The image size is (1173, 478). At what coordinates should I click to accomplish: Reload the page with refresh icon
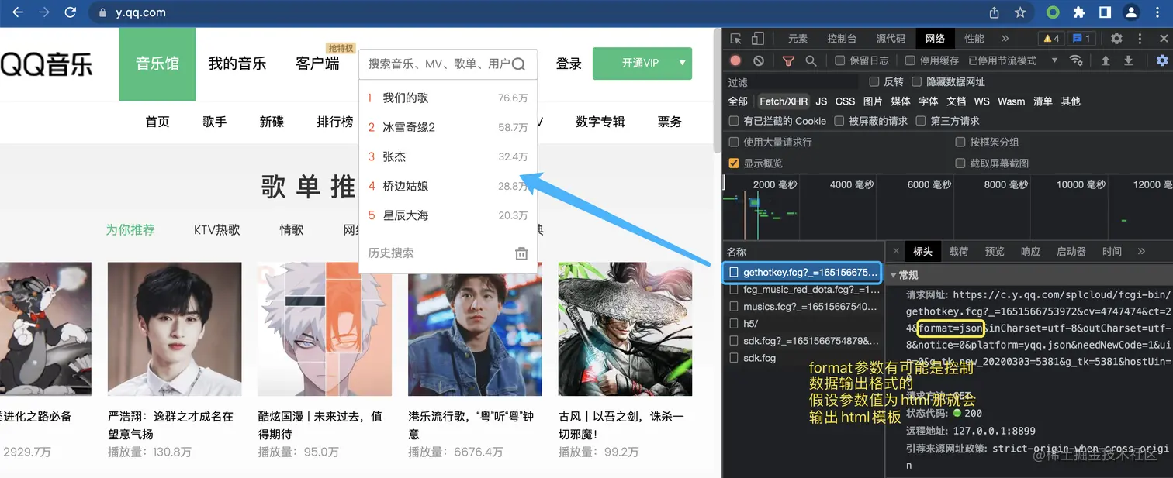(x=70, y=12)
